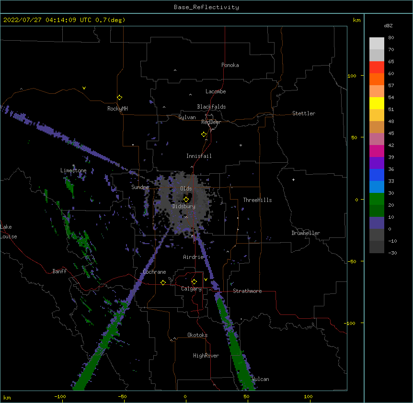Click the timestamp 2022/07/27 04:14:09 UTC
Image resolution: width=413 pixels, height=403 pixels.
click(x=47, y=20)
